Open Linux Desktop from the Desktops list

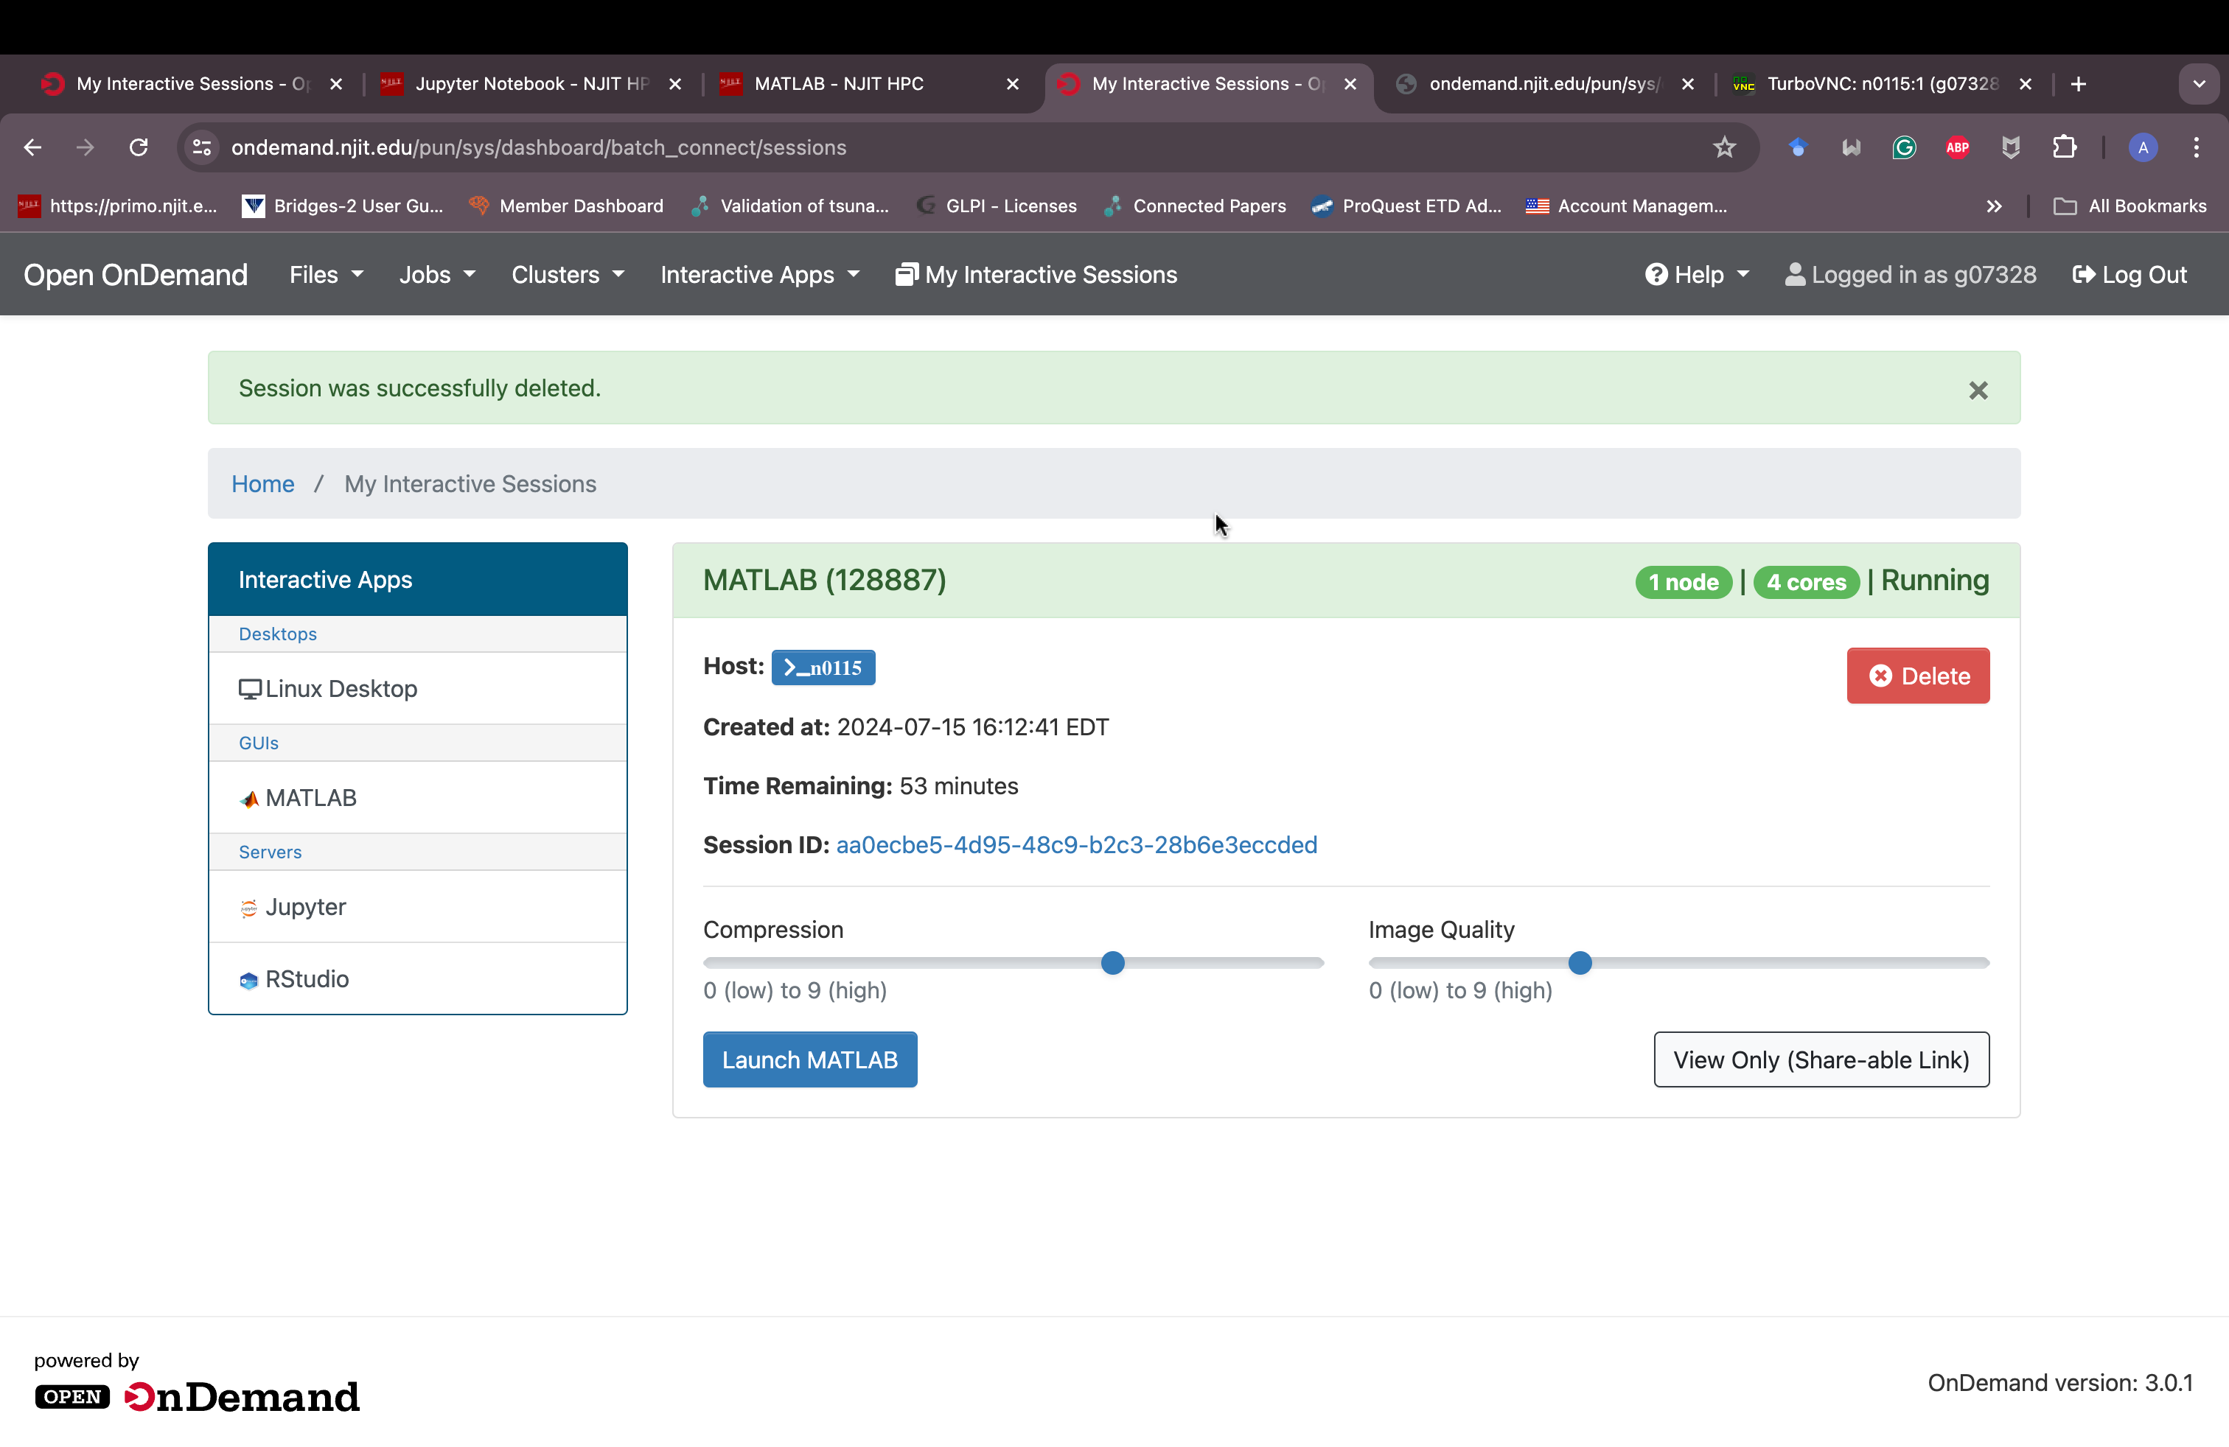point(418,689)
